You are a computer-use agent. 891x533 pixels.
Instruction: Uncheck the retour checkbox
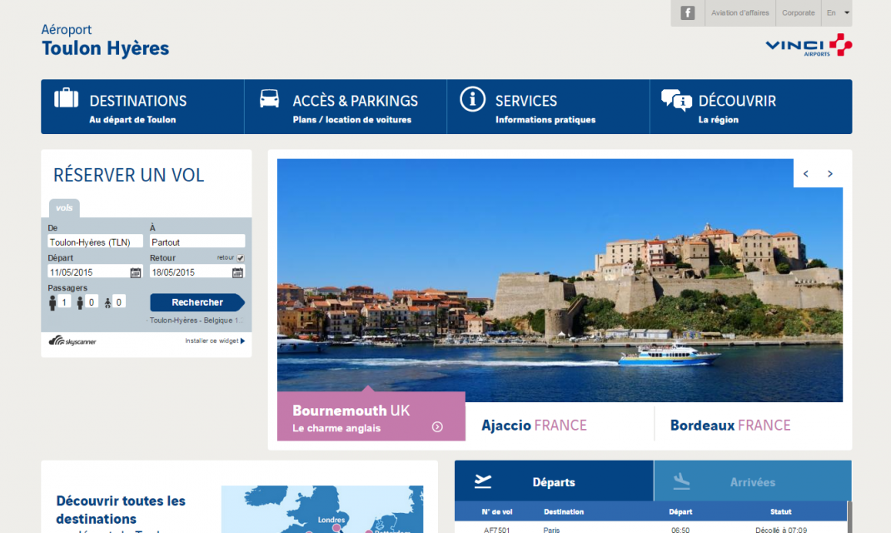[241, 258]
